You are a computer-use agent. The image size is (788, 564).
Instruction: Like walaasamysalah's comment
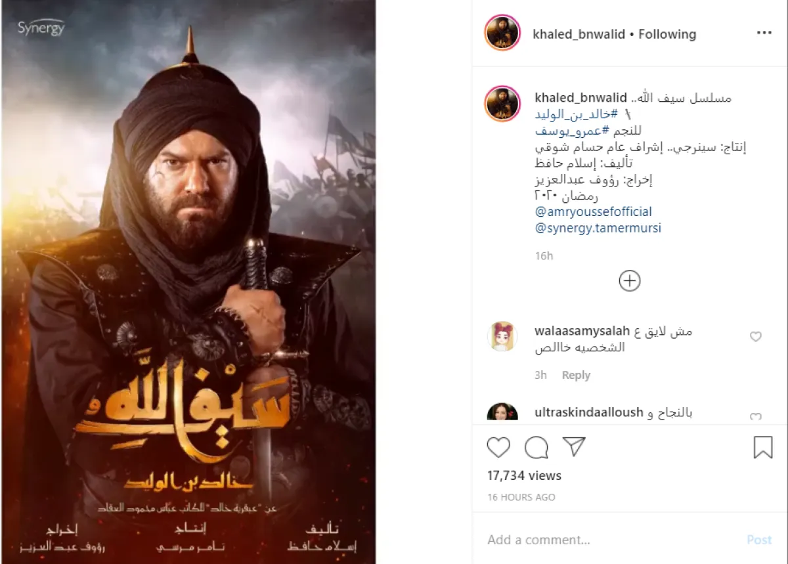(756, 337)
